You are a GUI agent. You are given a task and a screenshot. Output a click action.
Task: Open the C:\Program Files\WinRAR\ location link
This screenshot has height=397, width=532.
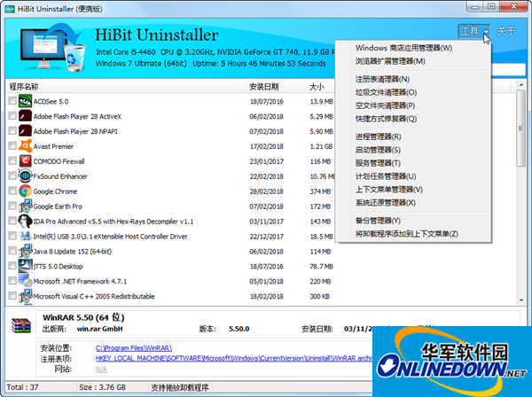click(134, 348)
